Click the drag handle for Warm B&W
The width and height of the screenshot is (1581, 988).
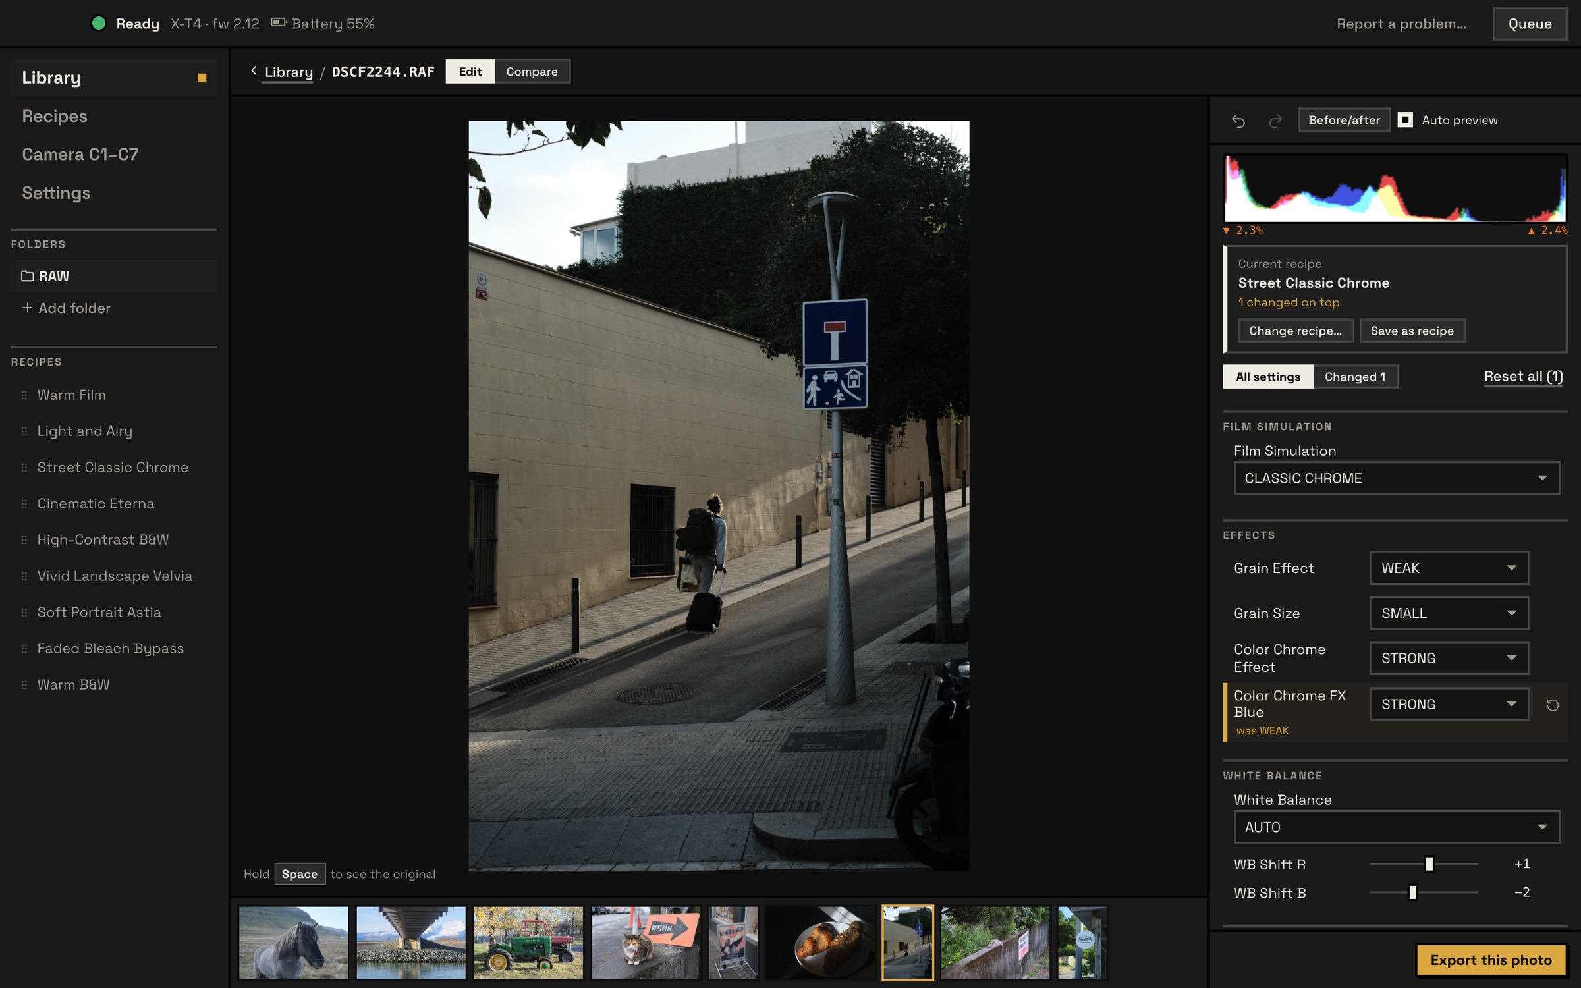24,685
